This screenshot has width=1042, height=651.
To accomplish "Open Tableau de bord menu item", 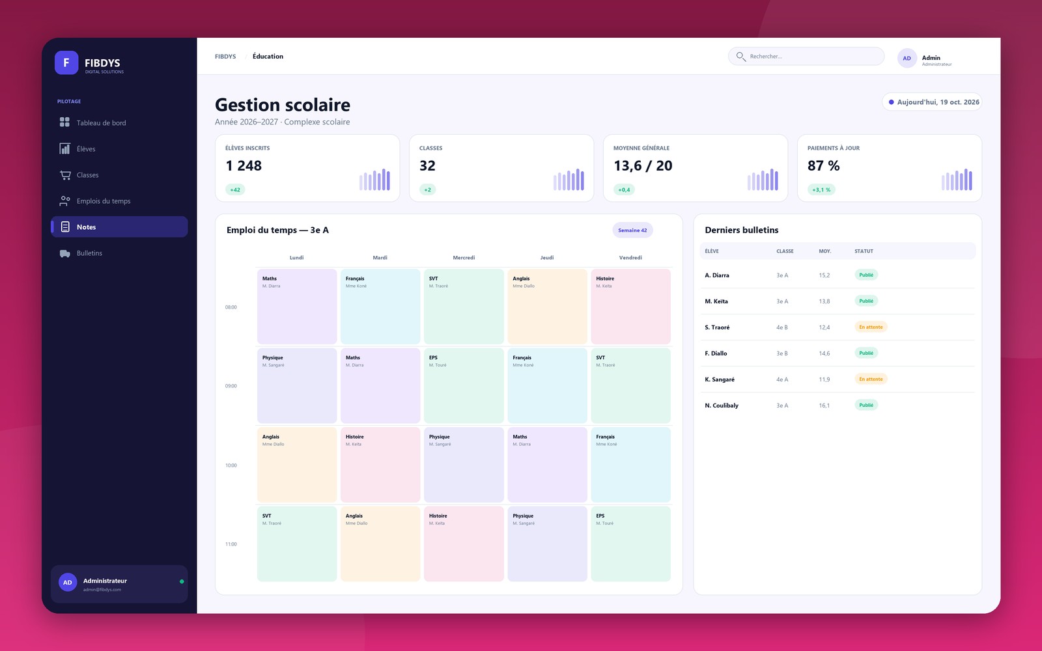I will [x=119, y=122].
